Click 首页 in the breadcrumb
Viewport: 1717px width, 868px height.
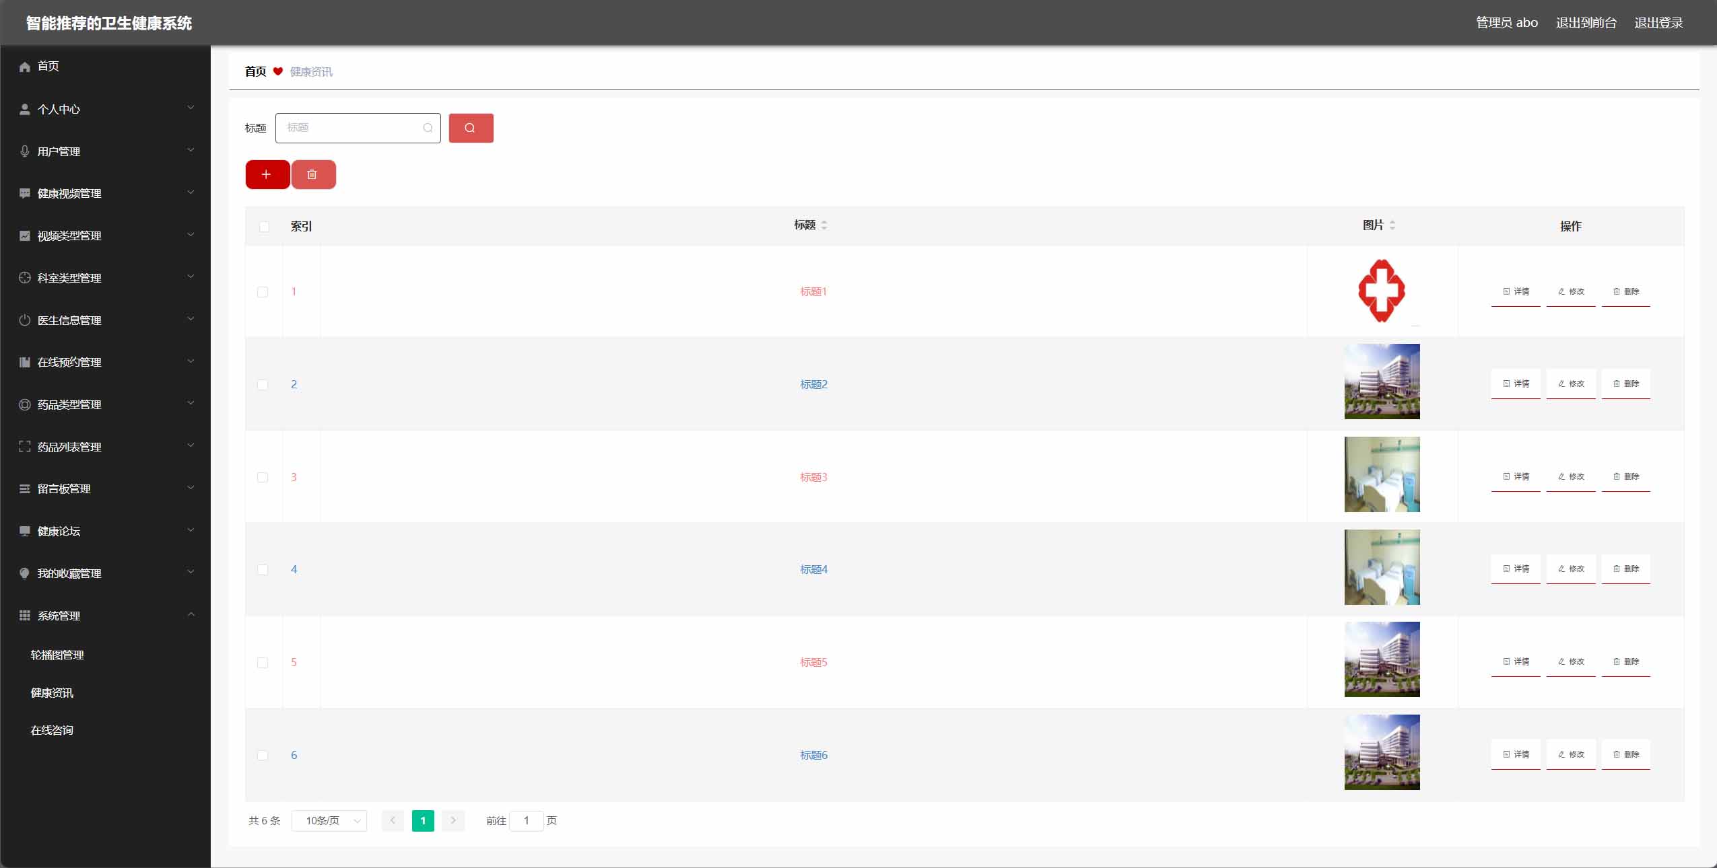tap(255, 71)
